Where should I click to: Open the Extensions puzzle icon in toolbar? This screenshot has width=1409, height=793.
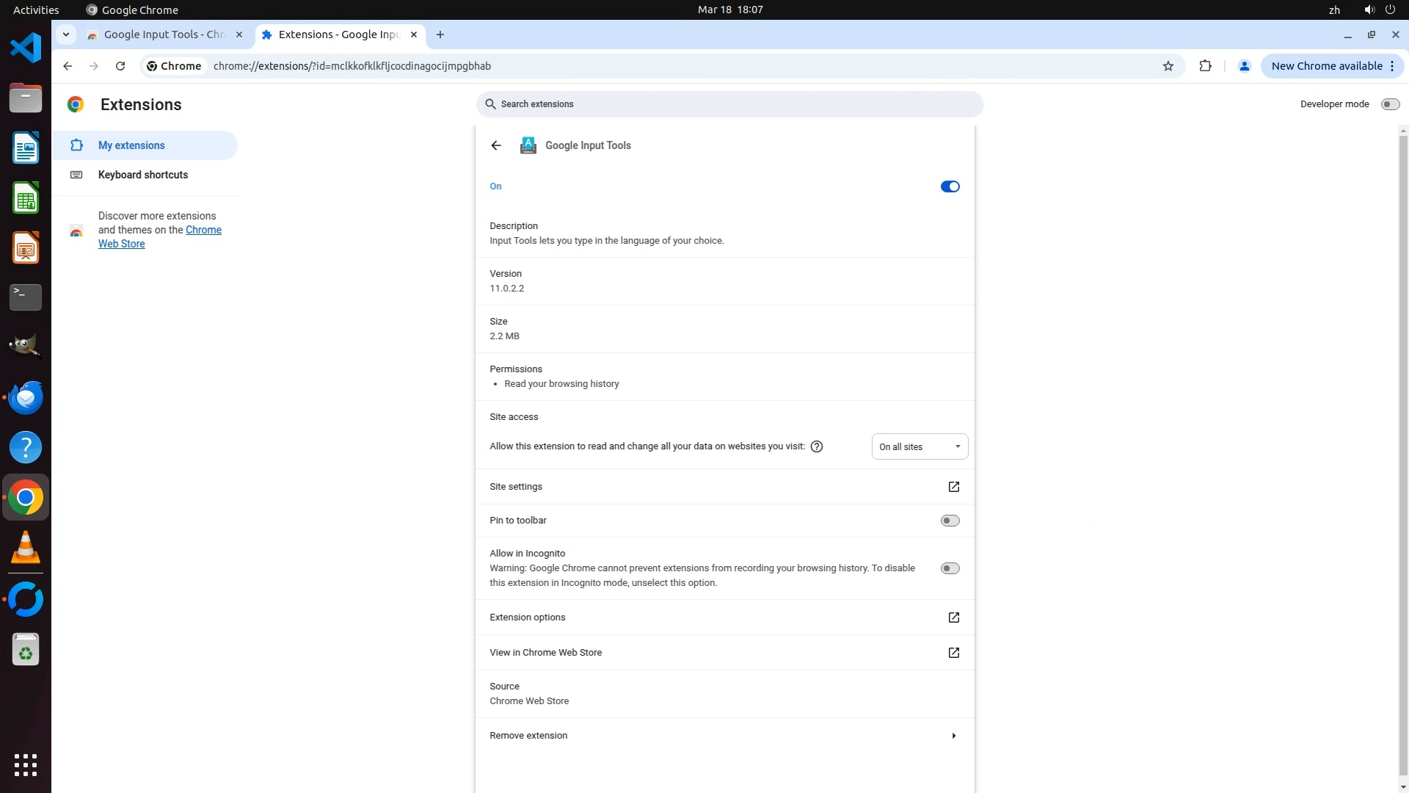1205,66
